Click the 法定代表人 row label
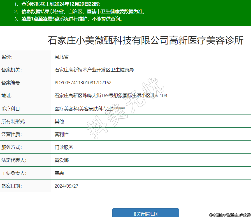Viewport: 251px width, 217px height. pos(14,160)
